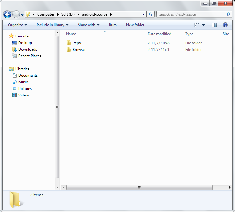Select android-source in the address breadcrumb
235x212 pixels.
95,14
